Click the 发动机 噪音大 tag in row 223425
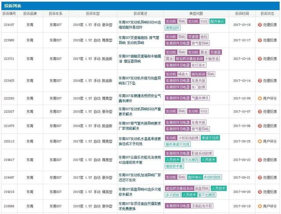This screenshot has height=214, width=281. point(177,74)
